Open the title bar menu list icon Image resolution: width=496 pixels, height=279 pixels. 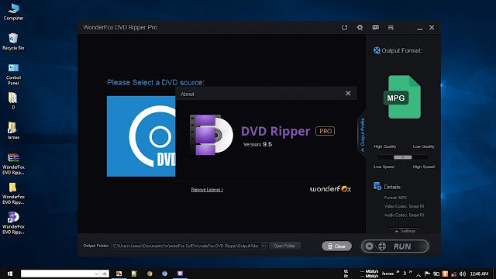tap(391, 28)
